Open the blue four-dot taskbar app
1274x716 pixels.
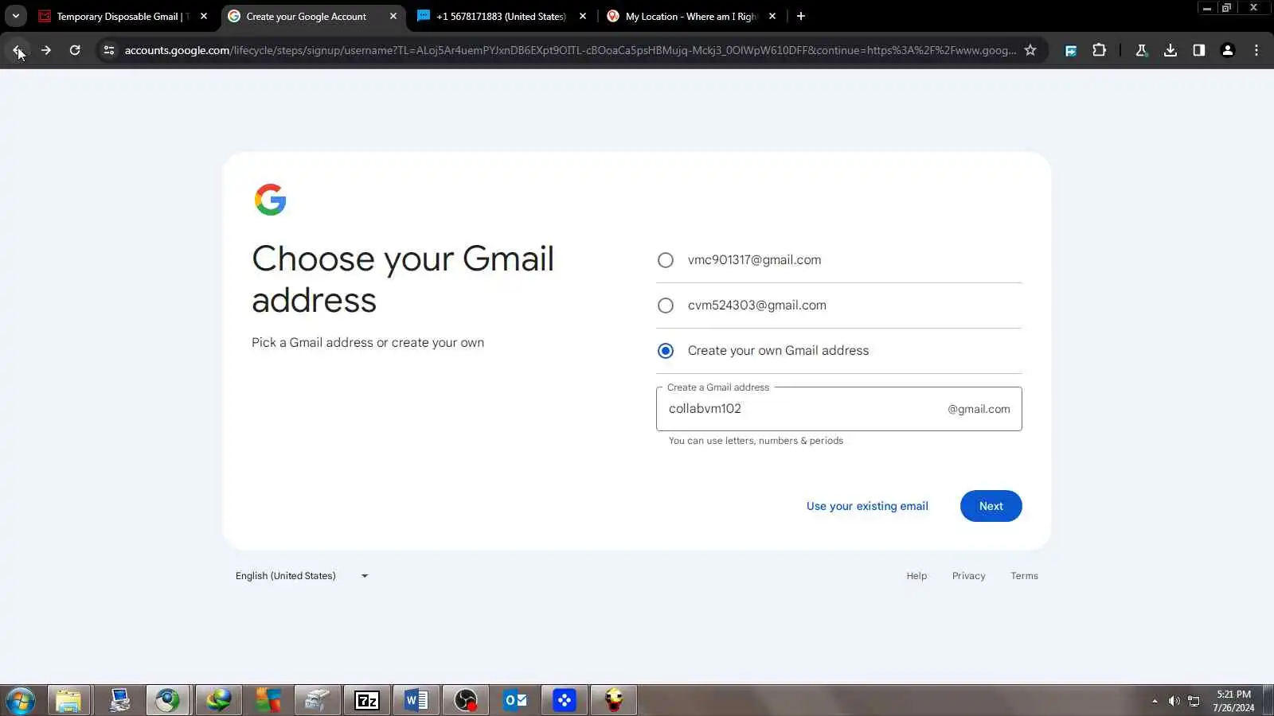[x=565, y=701]
